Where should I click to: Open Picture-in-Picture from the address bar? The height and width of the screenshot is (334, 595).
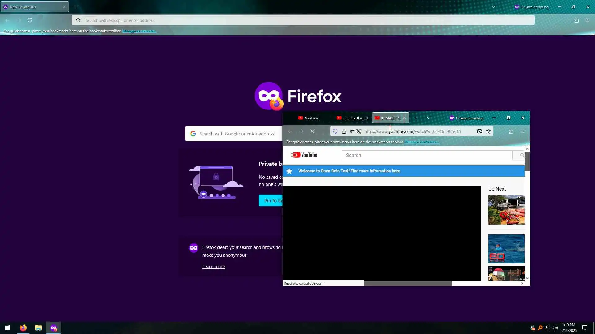point(479,131)
